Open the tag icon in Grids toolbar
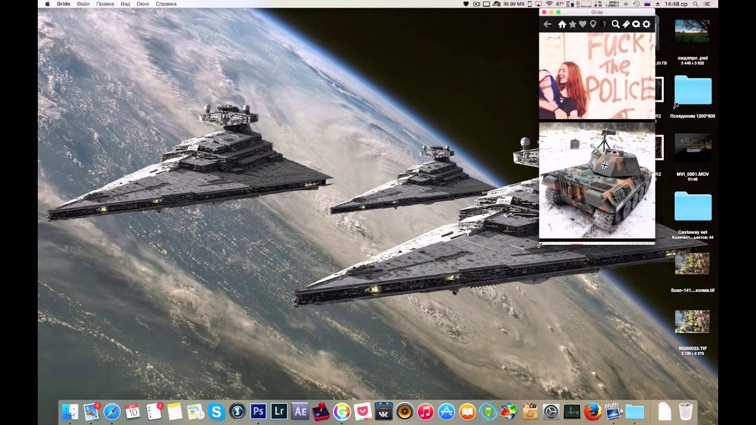Screen dimensions: 756x425 (626, 24)
